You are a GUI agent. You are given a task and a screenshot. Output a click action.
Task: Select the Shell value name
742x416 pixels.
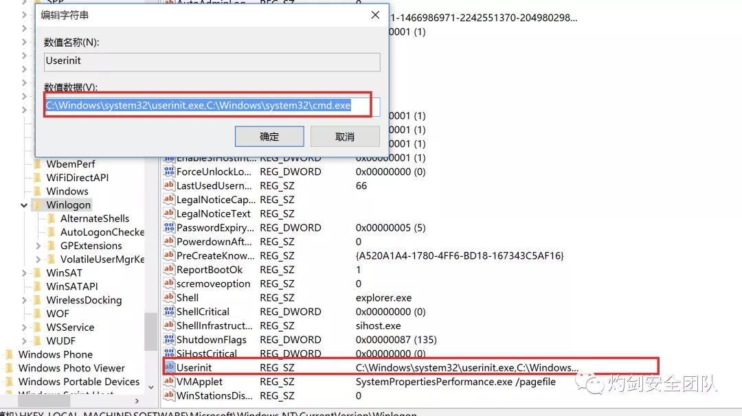point(188,298)
